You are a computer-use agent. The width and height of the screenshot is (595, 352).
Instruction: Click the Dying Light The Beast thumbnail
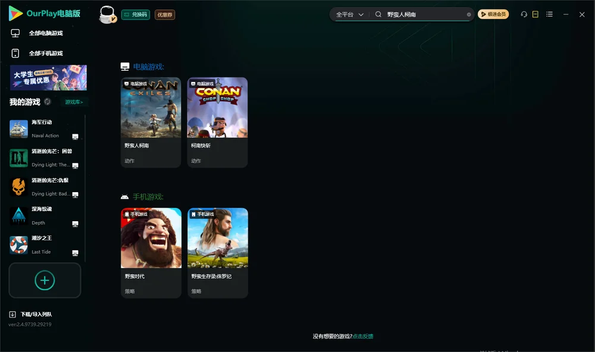(x=18, y=158)
